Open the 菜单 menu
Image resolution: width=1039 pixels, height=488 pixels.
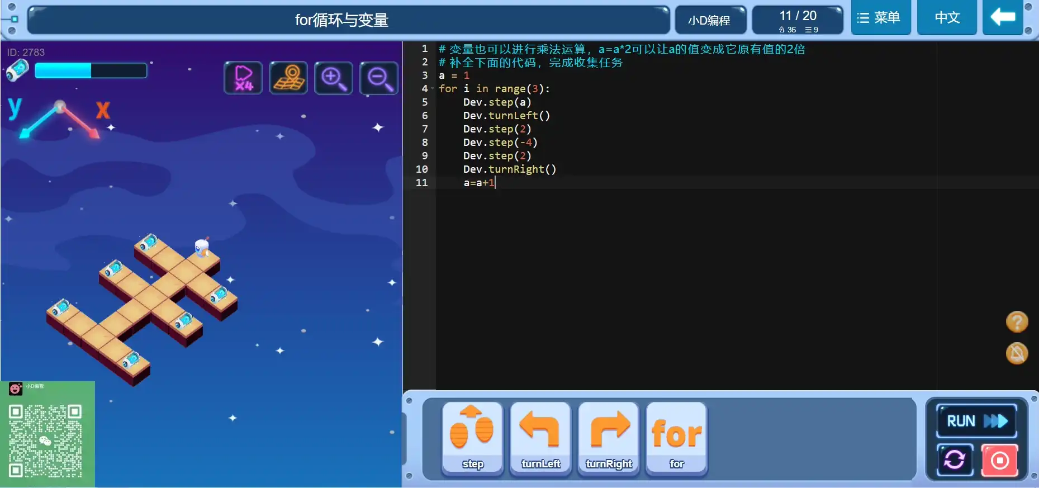[x=880, y=18]
